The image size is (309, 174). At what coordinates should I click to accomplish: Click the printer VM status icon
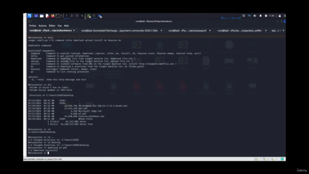[x=268, y=159]
